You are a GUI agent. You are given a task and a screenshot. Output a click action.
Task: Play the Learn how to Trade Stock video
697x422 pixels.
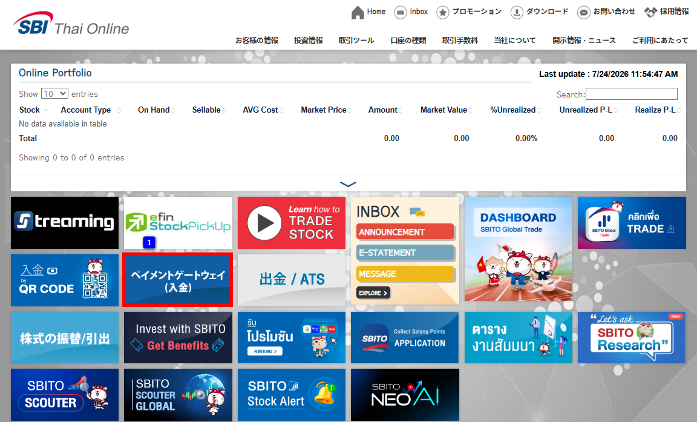[x=291, y=223]
